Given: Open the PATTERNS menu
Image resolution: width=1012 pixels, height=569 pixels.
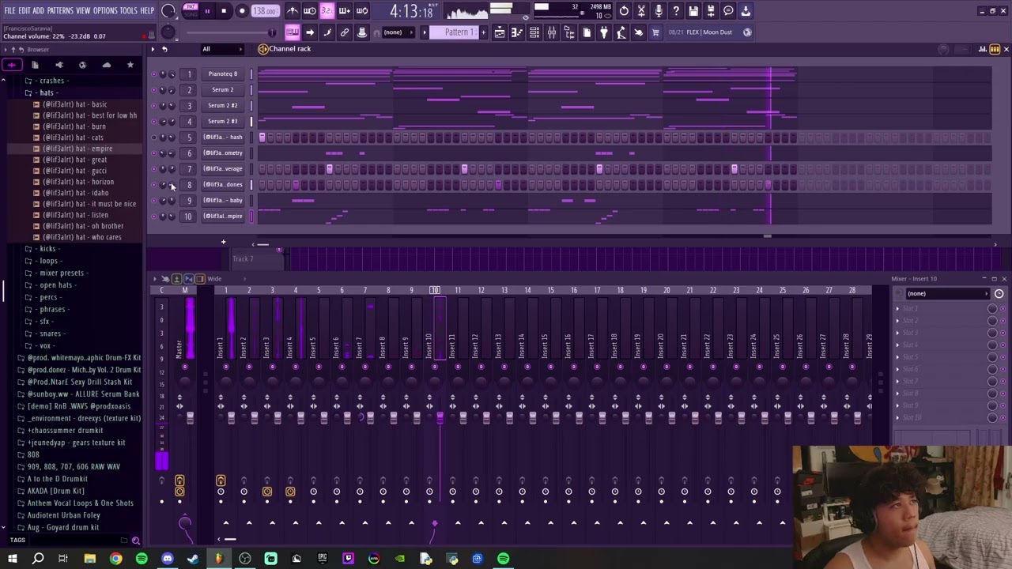Looking at the screenshot, I should click(x=60, y=11).
